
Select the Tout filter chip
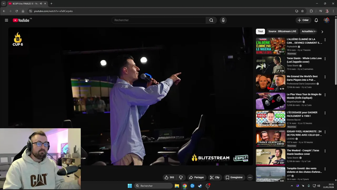pyautogui.click(x=260, y=31)
